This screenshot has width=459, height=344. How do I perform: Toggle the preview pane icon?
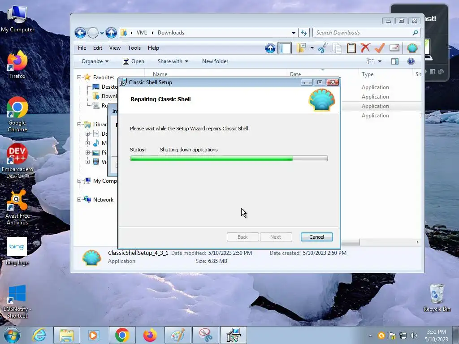tap(395, 61)
